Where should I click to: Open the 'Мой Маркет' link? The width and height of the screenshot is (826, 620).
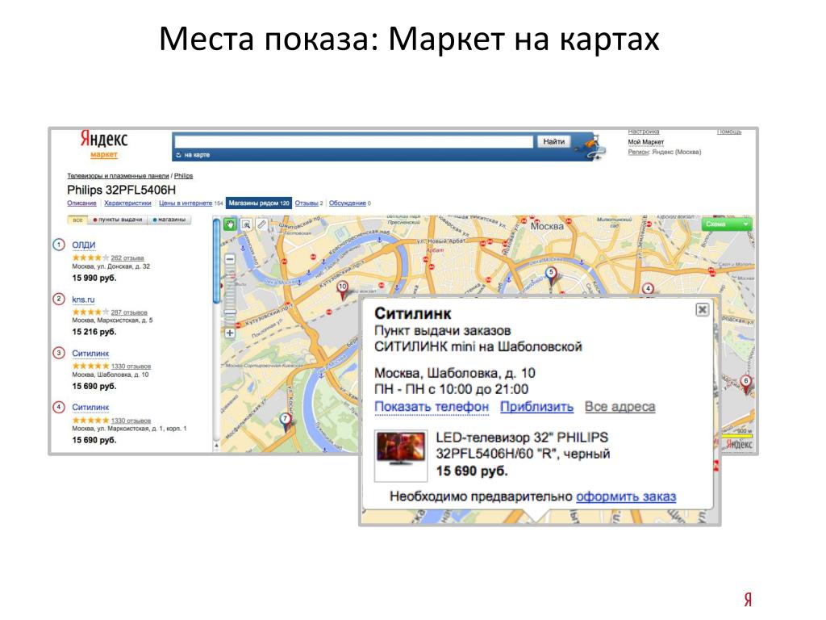[x=646, y=142]
